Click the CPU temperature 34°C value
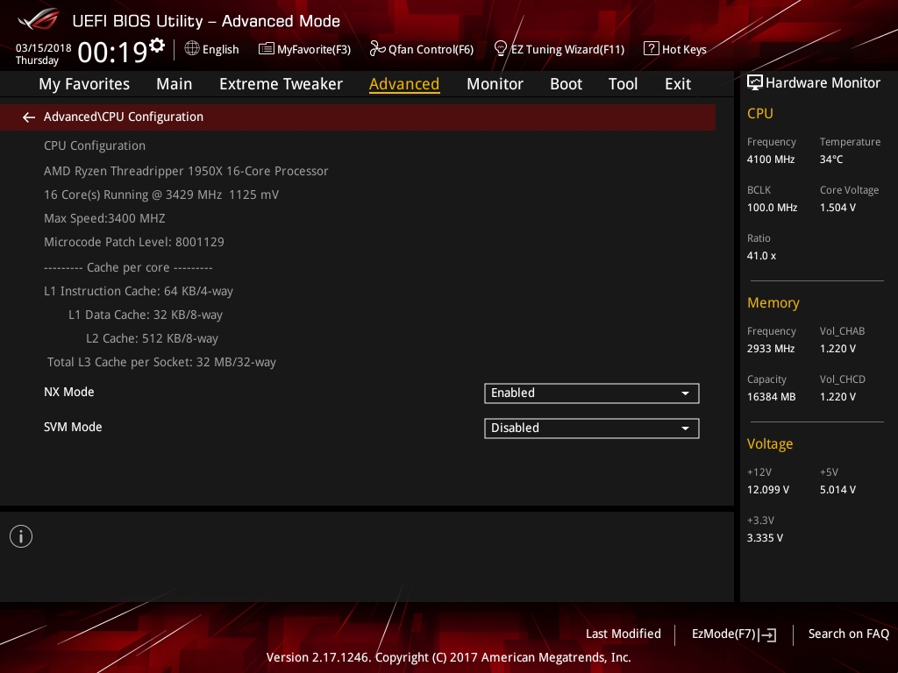The height and width of the screenshot is (673, 898). click(x=831, y=159)
